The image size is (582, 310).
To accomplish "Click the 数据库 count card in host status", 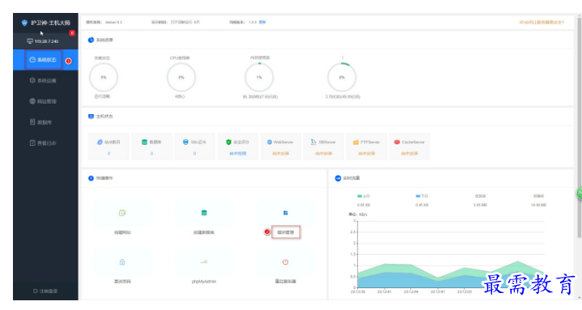I will (152, 147).
